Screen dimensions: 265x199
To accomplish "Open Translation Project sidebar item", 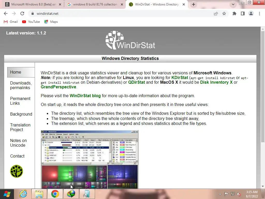I will click(20, 127).
